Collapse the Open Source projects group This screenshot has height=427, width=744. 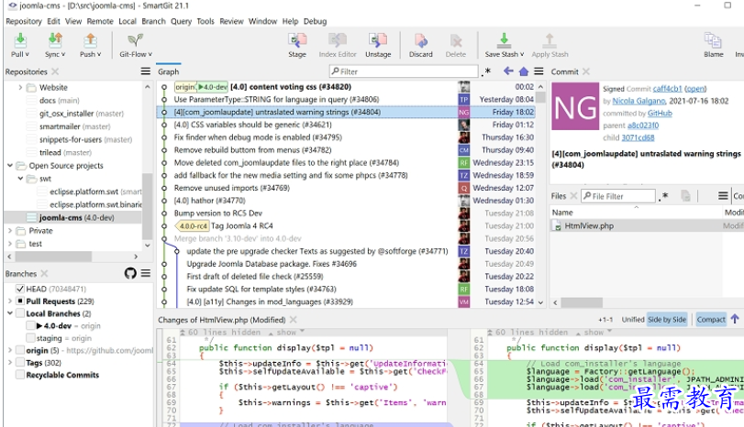pos(10,166)
